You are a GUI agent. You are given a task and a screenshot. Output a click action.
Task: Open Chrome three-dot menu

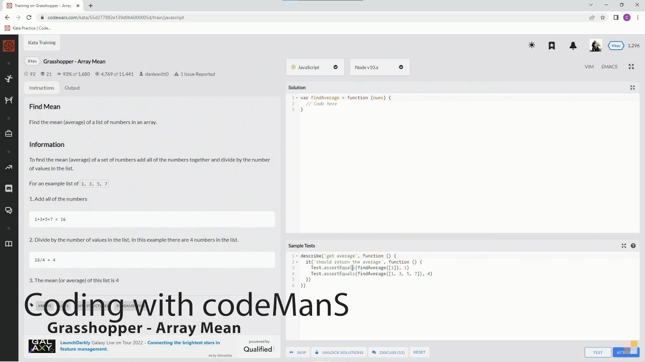pos(637,18)
